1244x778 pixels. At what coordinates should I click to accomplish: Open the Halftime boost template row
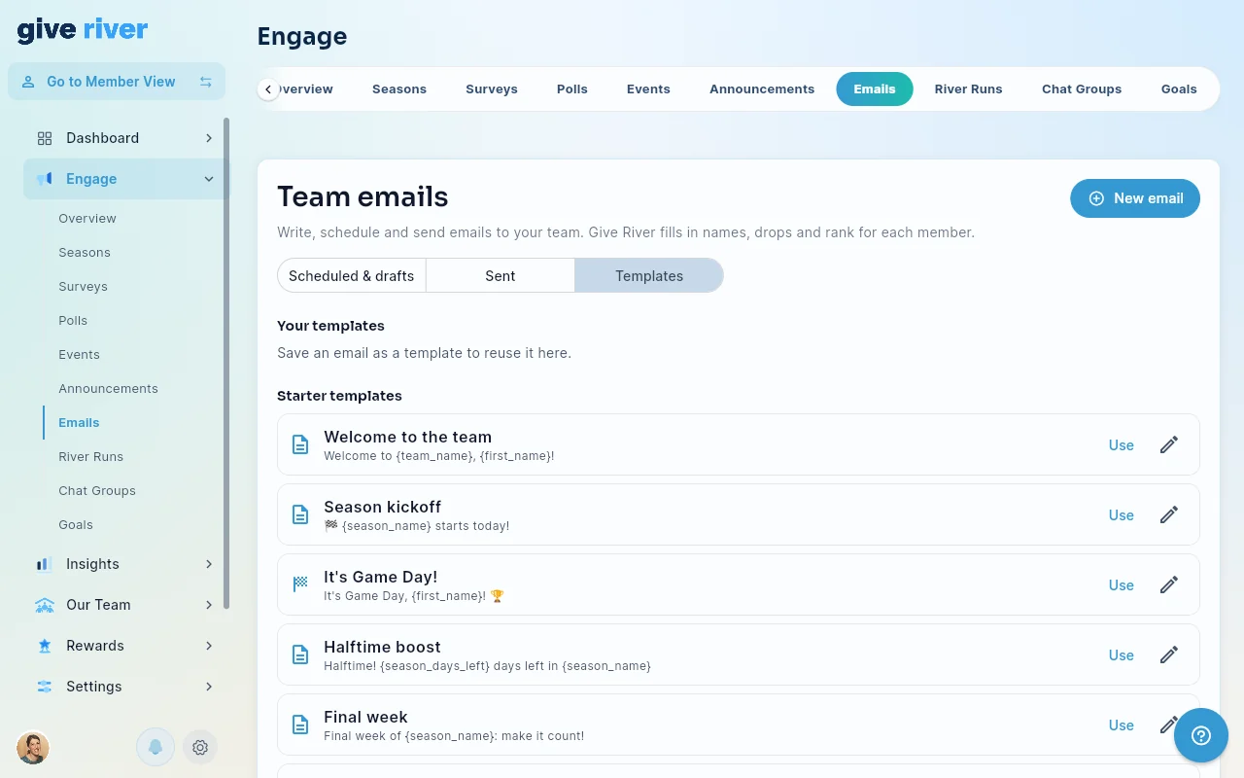pyautogui.click(x=739, y=654)
